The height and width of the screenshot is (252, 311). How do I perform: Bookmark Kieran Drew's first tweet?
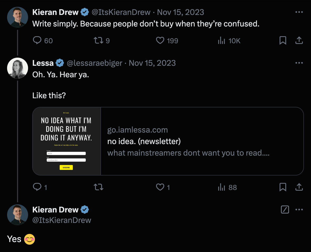pyautogui.click(x=283, y=40)
